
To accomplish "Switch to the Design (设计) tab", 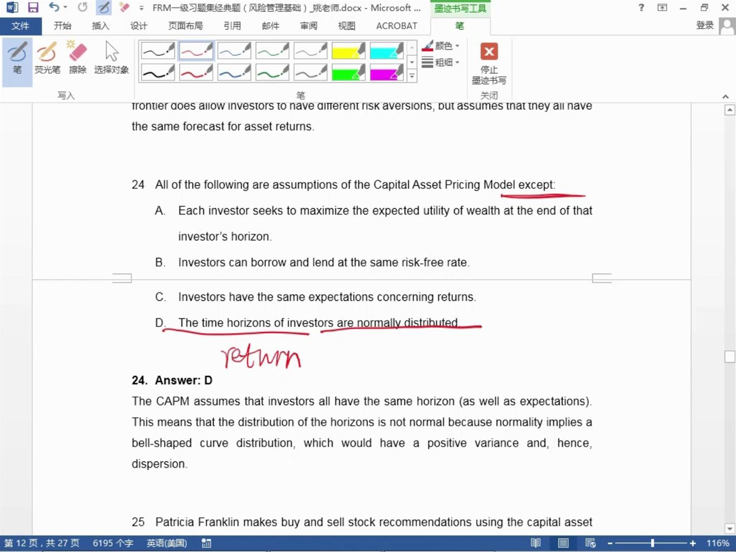I will coord(139,26).
